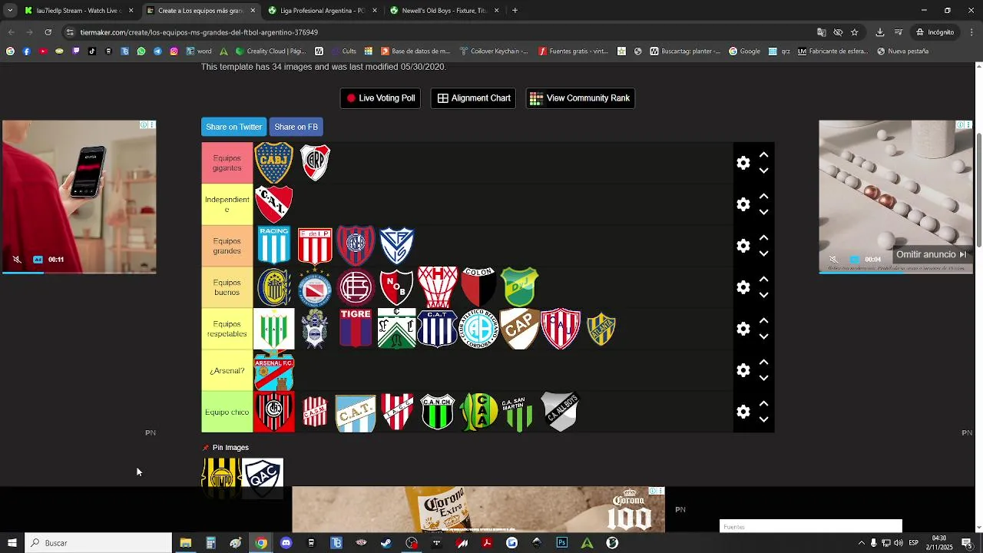
Task: Select the Colón crest
Action: click(x=478, y=287)
